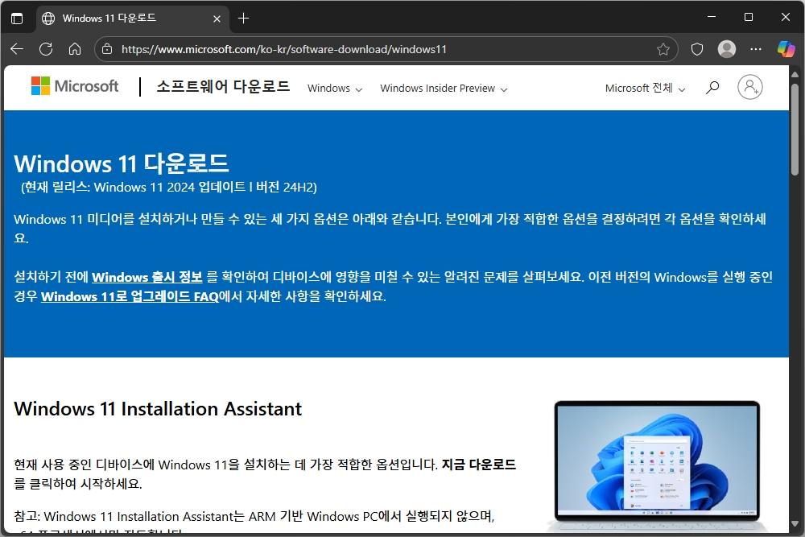Viewport: 805px width, 537px height.
Task: Add this page to favorites star
Action: [x=663, y=49]
